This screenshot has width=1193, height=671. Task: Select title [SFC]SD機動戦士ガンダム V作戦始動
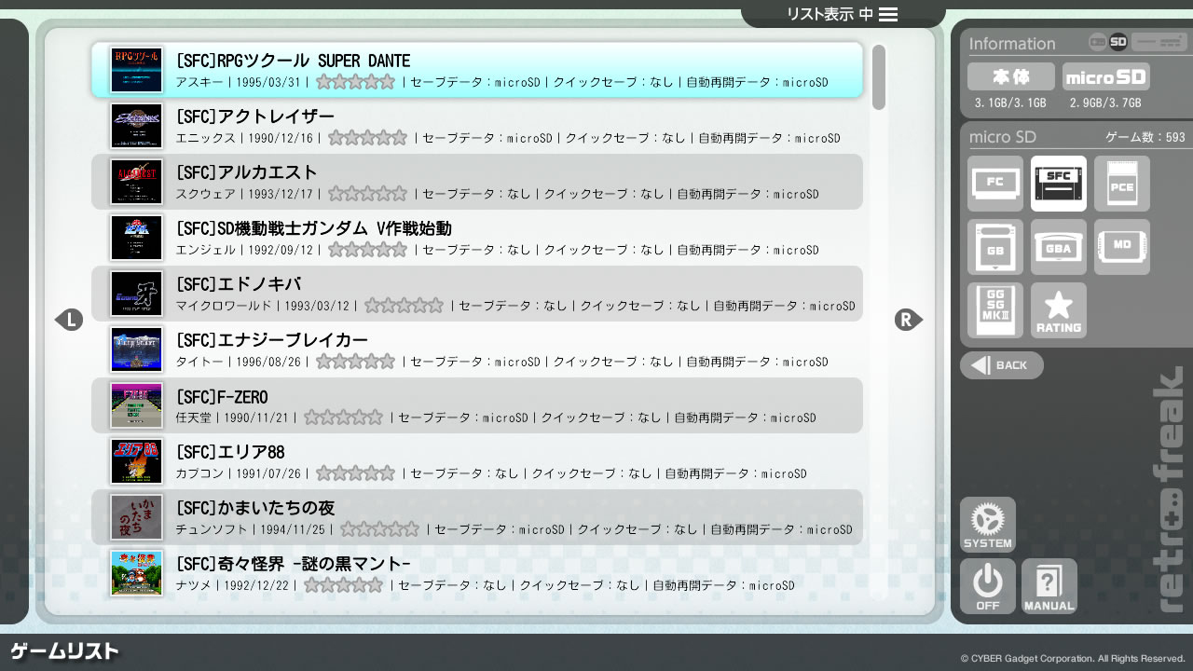click(x=313, y=228)
